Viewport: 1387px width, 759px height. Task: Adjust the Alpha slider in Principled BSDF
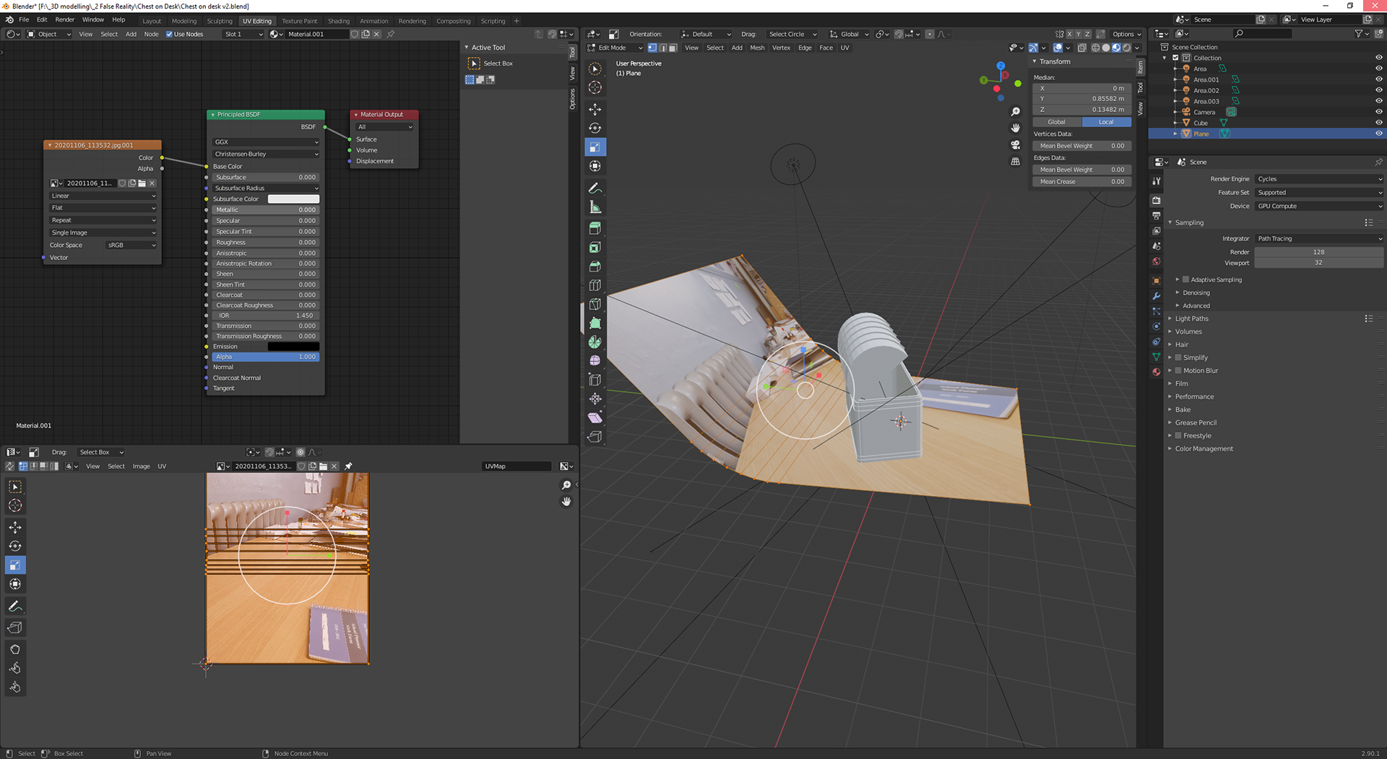266,357
